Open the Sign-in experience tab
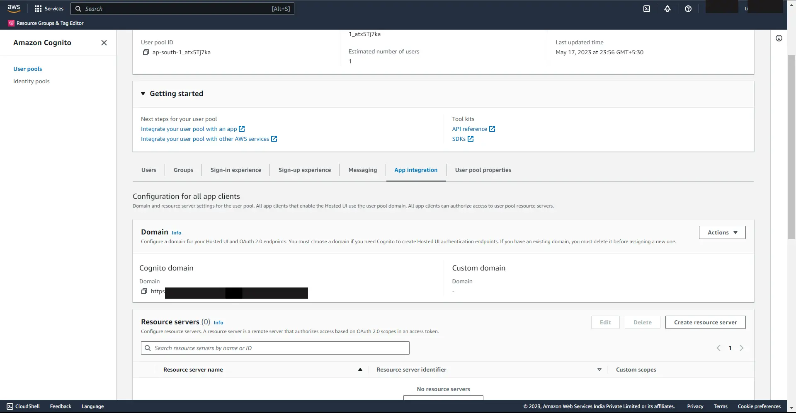Viewport: 796px width, 413px height. pos(236,170)
